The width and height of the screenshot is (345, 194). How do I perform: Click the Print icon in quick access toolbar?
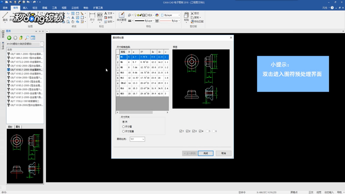[23, 2]
